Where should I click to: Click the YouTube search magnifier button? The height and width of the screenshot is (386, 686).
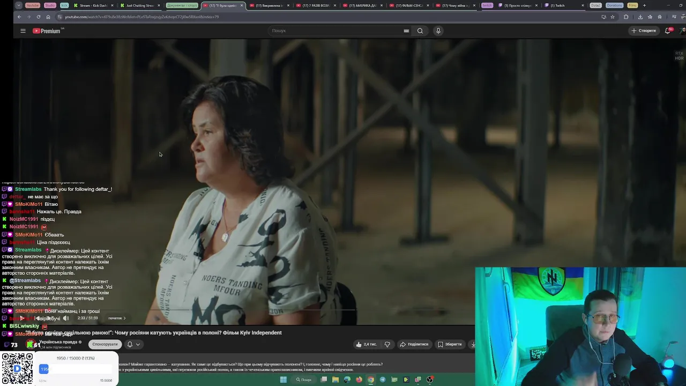pos(420,31)
